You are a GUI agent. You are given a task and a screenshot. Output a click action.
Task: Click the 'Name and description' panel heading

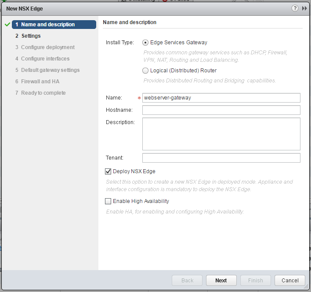pyautogui.click(x=130, y=22)
